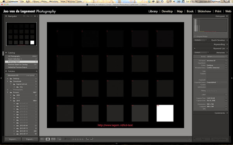This screenshot has width=233, height=145.
Task: Open Survey view from the toolbar
Action: tap(59, 139)
